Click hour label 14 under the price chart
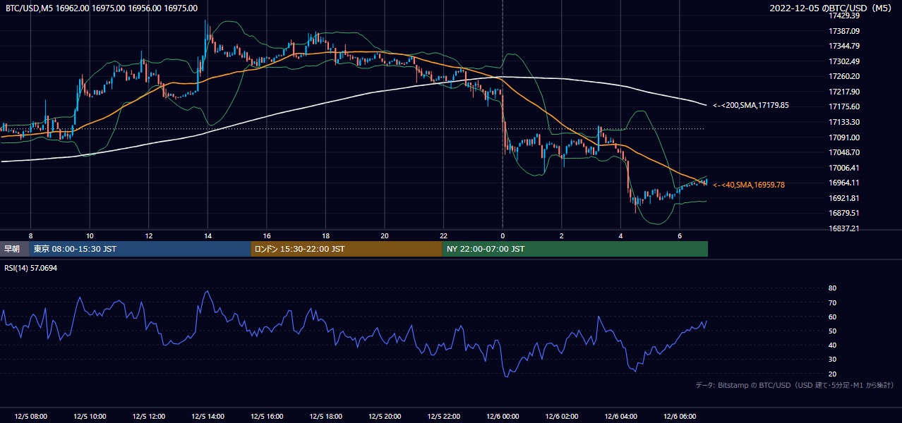The height and width of the screenshot is (423, 902). tap(208, 235)
